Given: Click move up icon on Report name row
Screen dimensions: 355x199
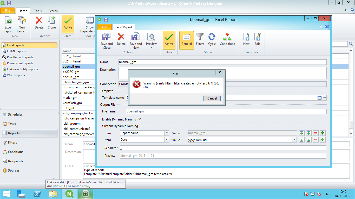Looking at the screenshot, I should point(302,133).
